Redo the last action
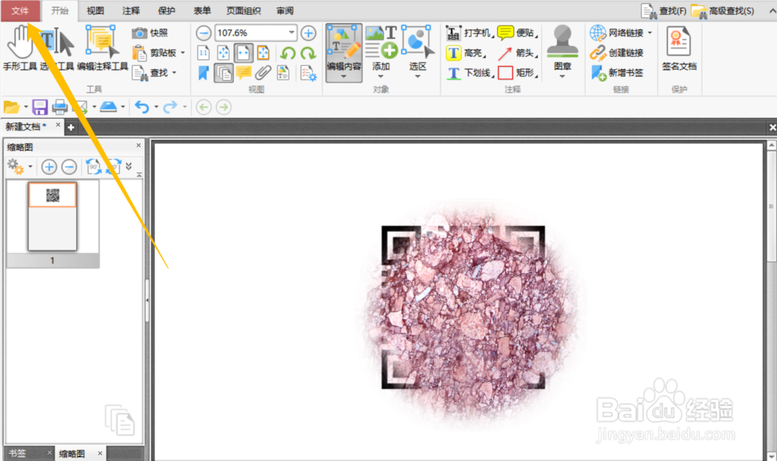Screen dimensions: 777x461 click(170, 107)
